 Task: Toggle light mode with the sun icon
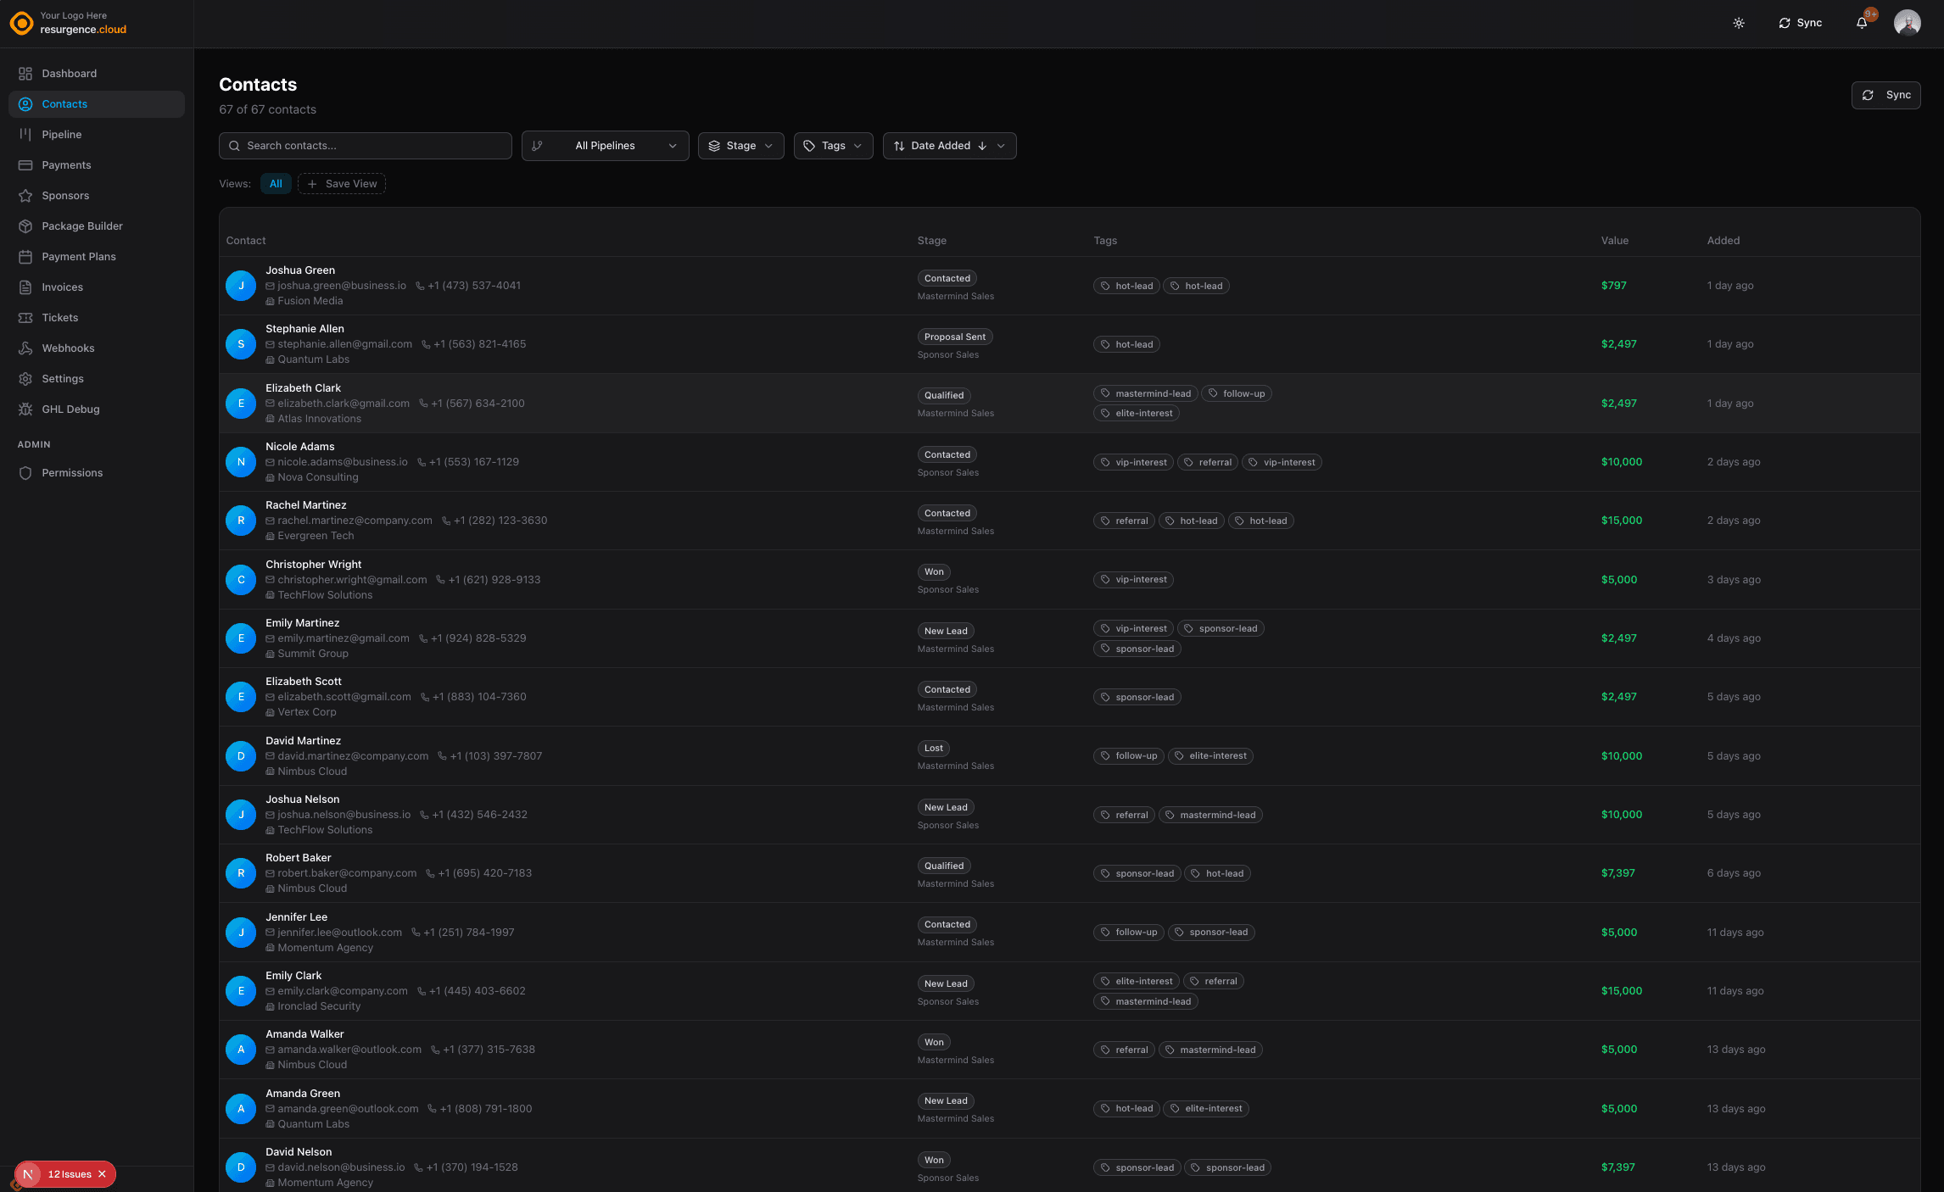pyautogui.click(x=1738, y=23)
